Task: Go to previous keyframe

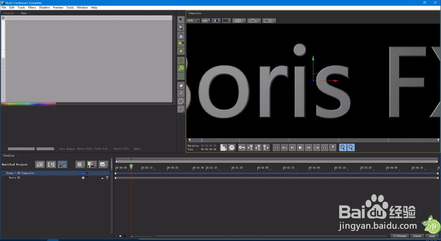Action: [x=250, y=147]
